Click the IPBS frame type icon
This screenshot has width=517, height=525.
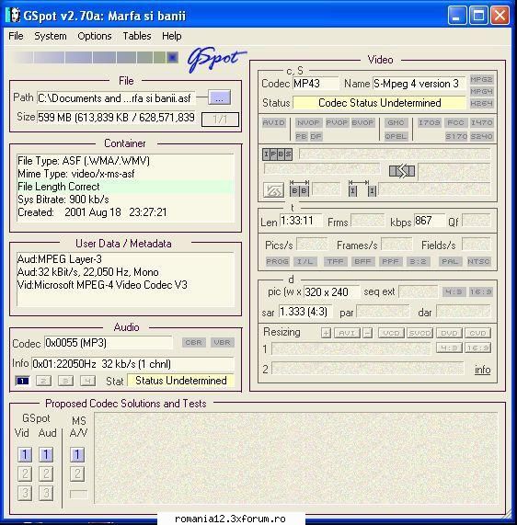(277, 154)
